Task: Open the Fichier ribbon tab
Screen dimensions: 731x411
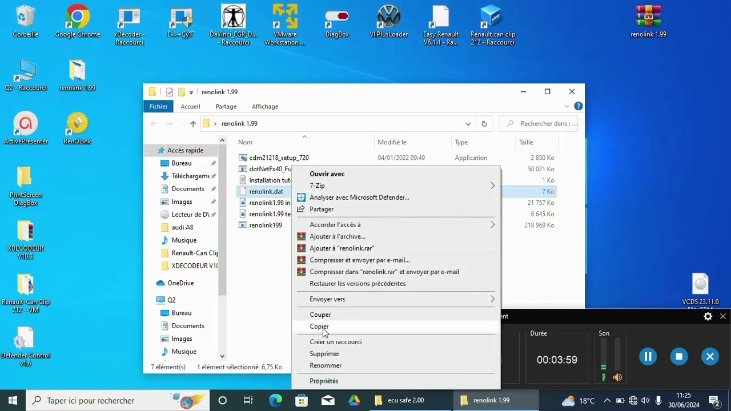Action: [x=158, y=106]
